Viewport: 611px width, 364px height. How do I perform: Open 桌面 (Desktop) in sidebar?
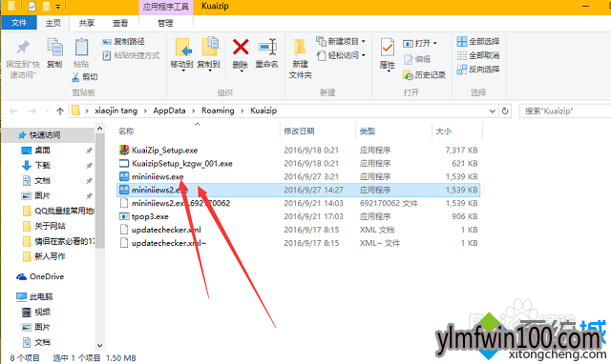coord(42,151)
